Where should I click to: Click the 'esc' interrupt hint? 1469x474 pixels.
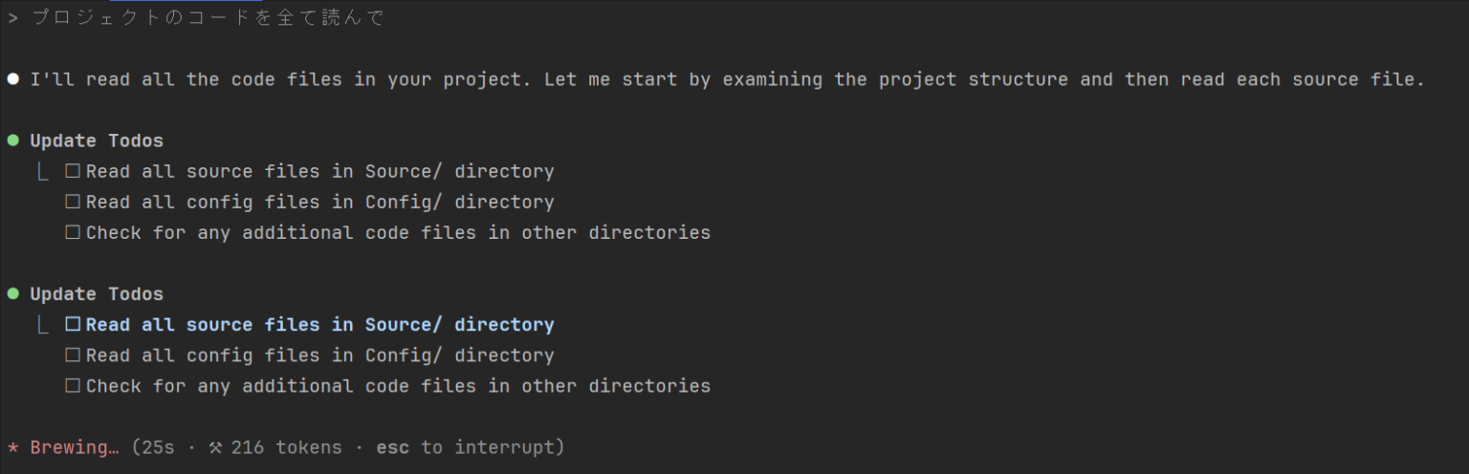point(392,447)
